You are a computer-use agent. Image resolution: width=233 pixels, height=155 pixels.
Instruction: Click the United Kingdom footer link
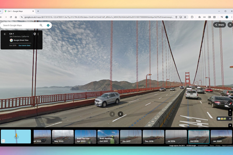[203, 146]
